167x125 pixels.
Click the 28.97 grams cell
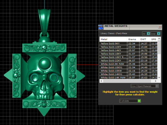(133, 77)
